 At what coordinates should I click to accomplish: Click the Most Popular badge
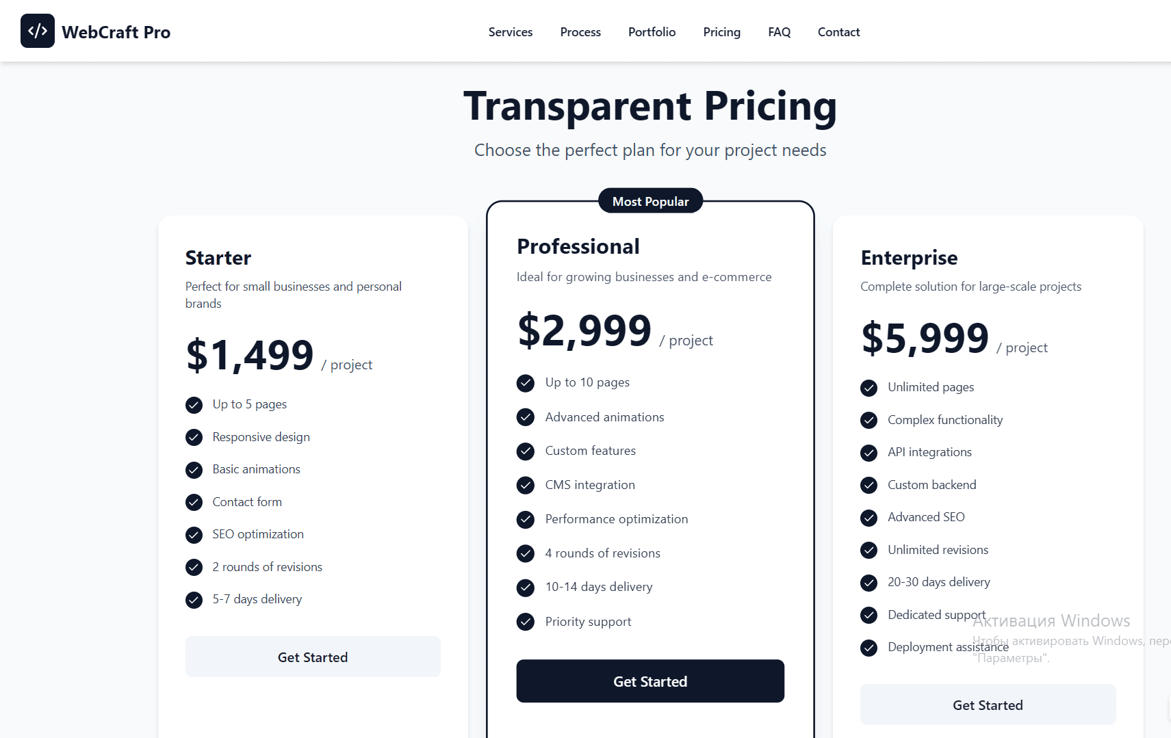pyautogui.click(x=650, y=201)
